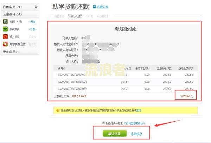The height and width of the screenshot is (143, 211).
Task: Open the 查看记录 link next to title
Action: [x=103, y=7]
